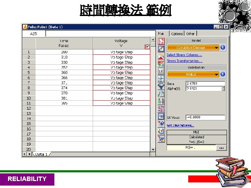Select the cell with value 360
Viewport: 251px width, 188px height.
[64, 72]
